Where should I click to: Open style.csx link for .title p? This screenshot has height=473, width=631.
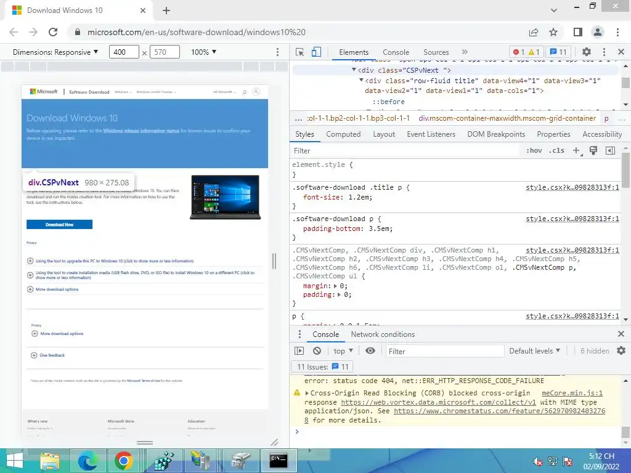(572, 187)
